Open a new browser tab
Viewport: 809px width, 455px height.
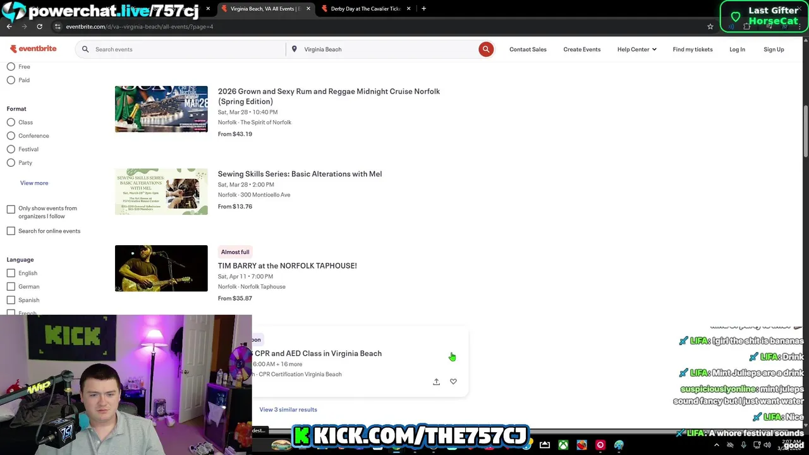[423, 9]
